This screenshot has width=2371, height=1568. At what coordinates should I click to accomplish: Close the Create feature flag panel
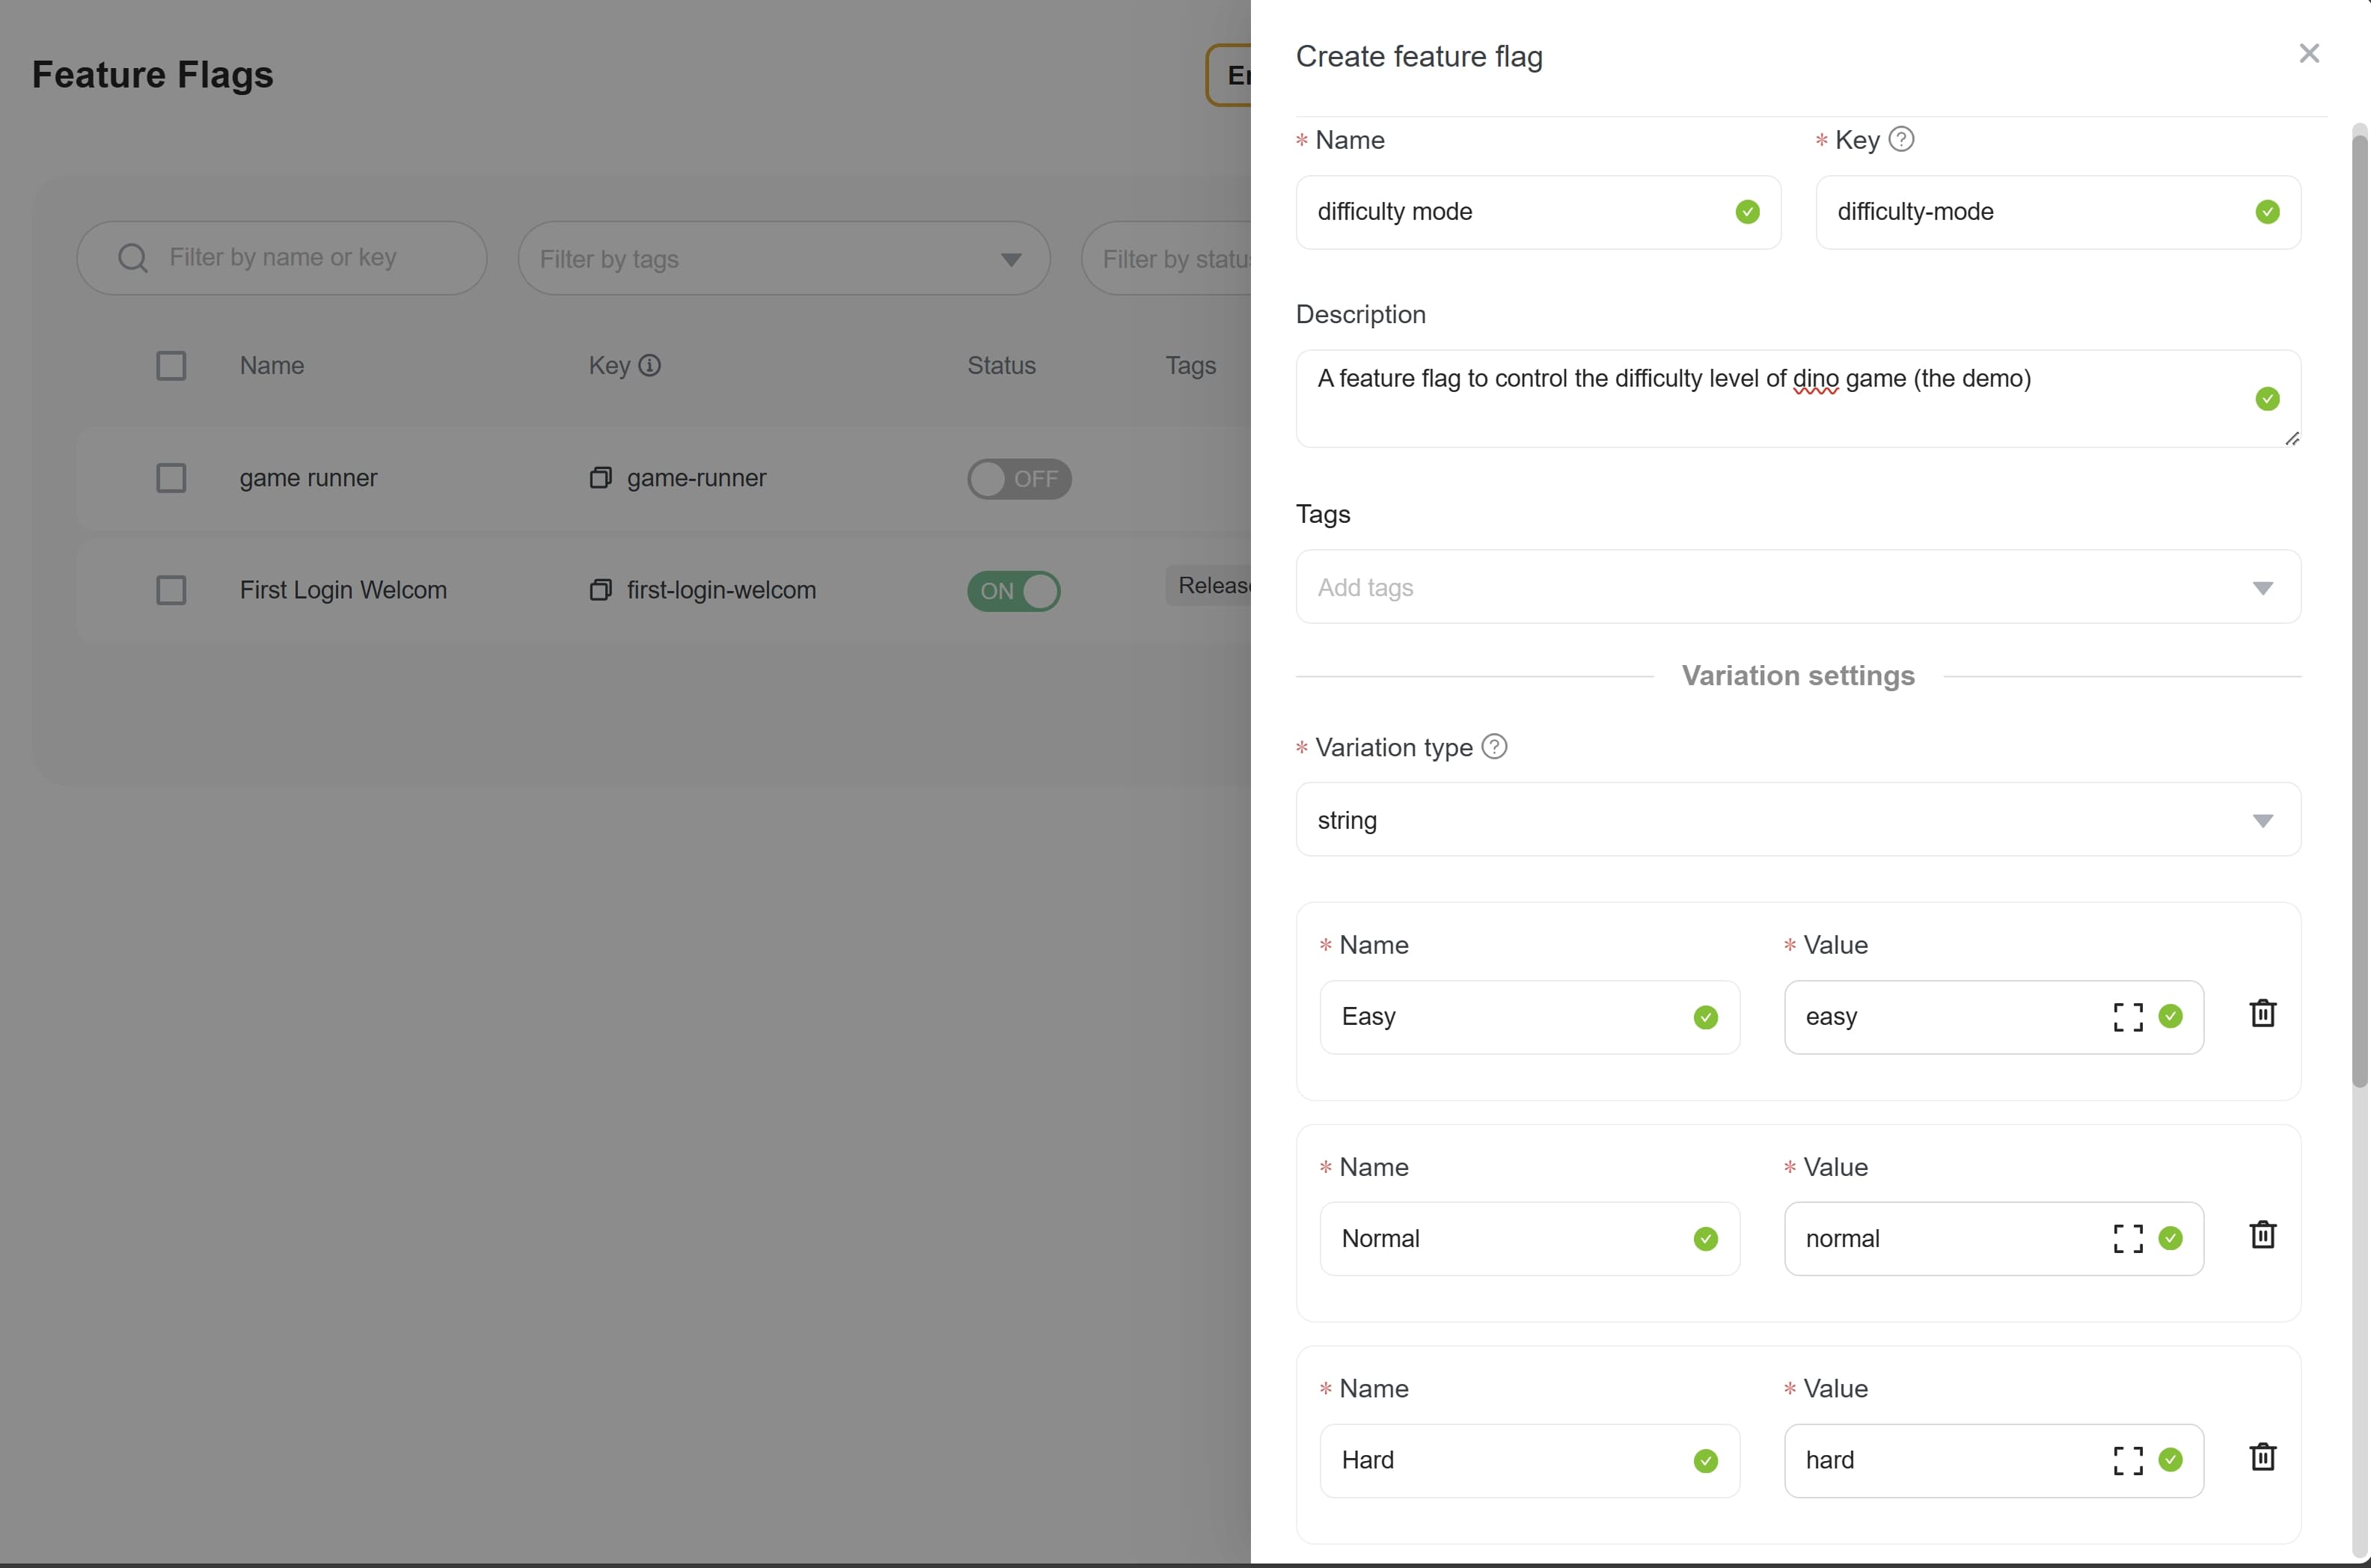(x=2308, y=54)
